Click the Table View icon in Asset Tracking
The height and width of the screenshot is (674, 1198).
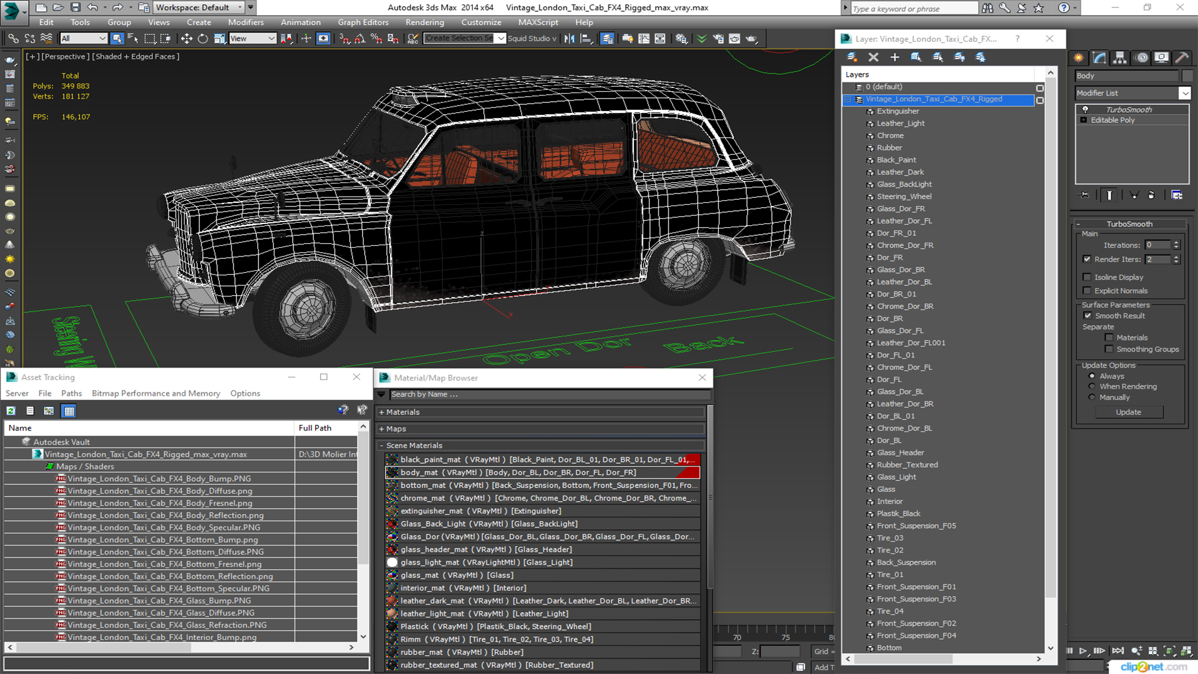click(69, 411)
